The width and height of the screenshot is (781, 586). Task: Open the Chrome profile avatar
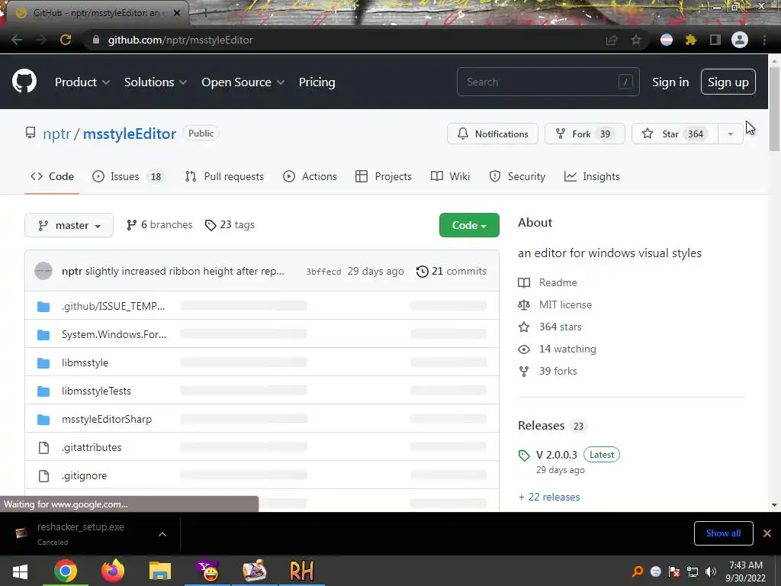pyautogui.click(x=740, y=40)
